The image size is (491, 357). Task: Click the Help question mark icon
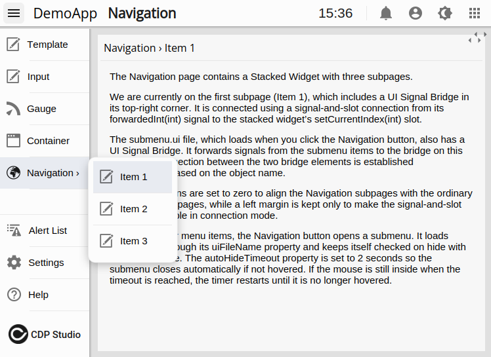pyautogui.click(x=14, y=295)
